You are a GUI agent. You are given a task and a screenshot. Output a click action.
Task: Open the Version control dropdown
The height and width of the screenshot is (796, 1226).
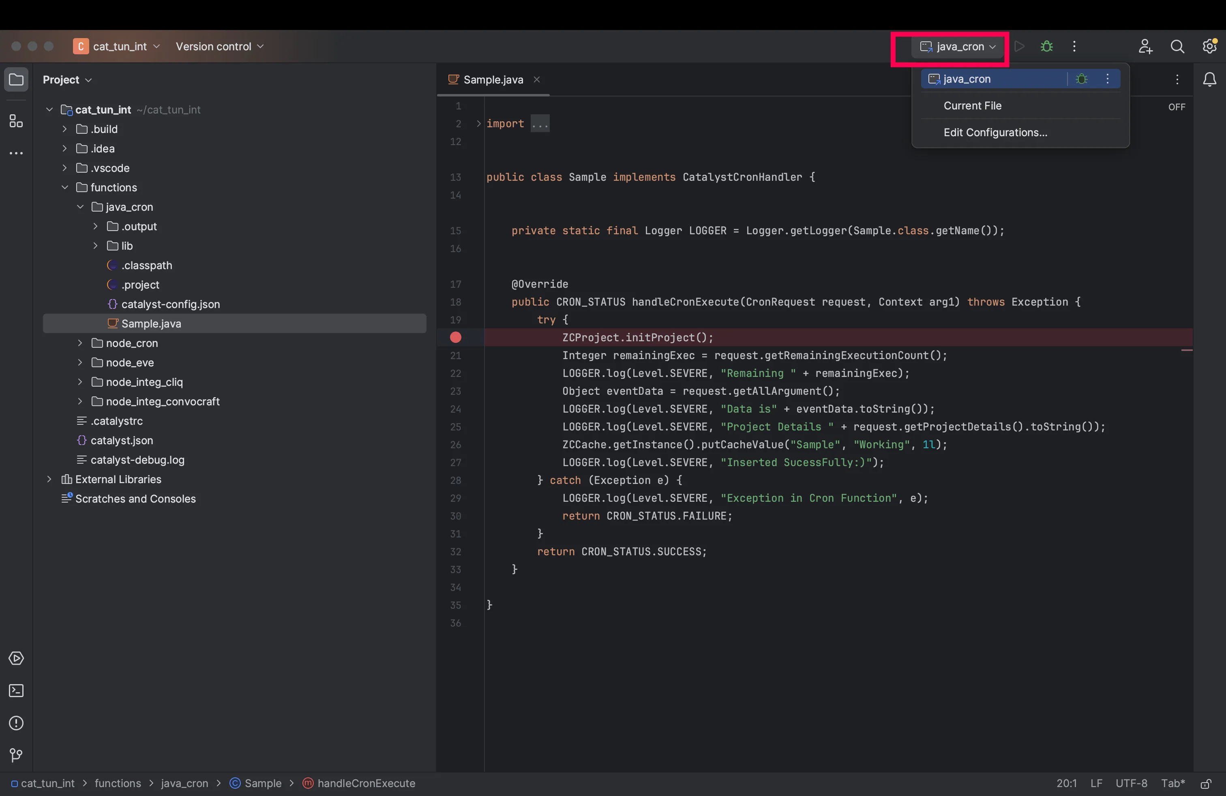point(220,46)
